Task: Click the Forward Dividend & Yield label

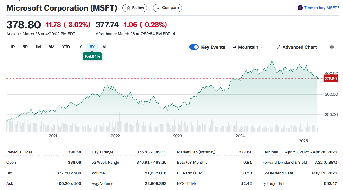Action: tap(285, 162)
